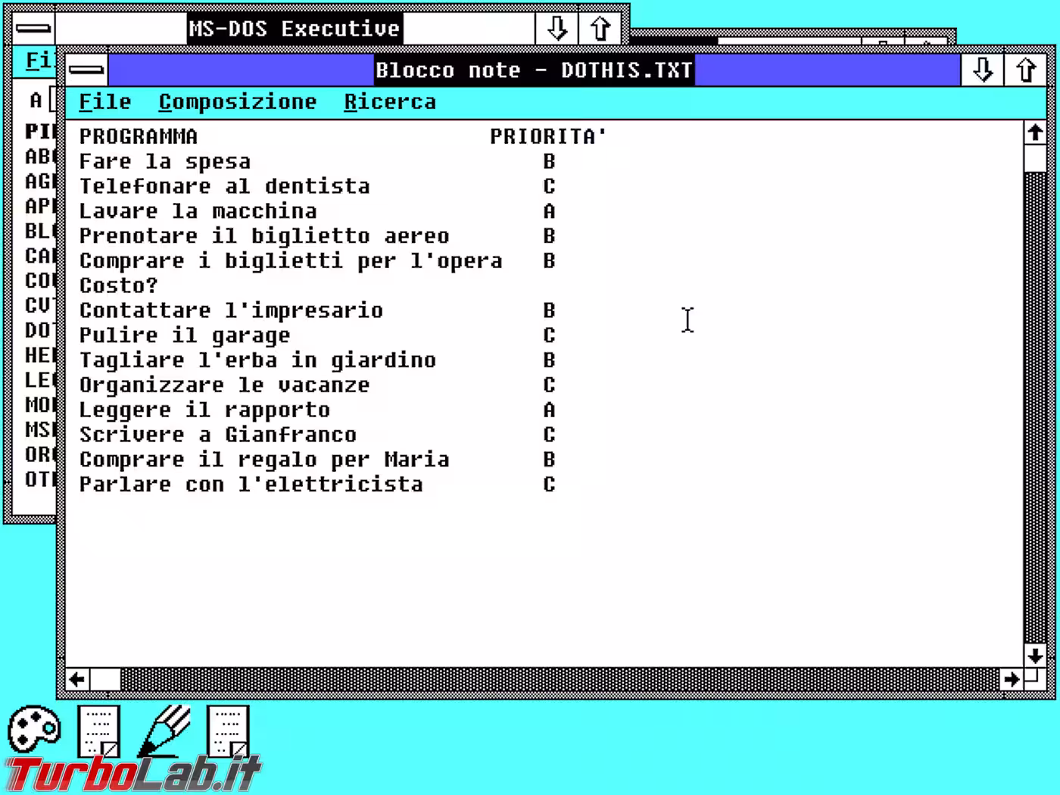The image size is (1060, 795).
Task: Select the file entry starting with DO
Action: point(36,330)
